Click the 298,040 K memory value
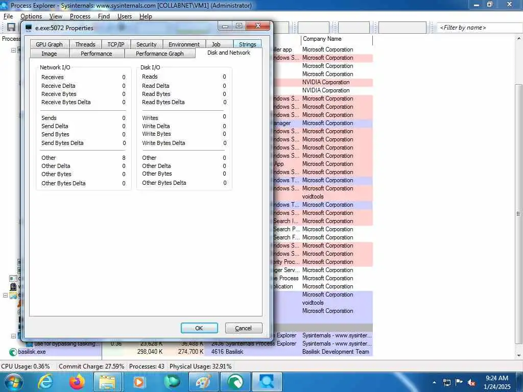Image resolution: width=523 pixels, height=392 pixels. click(x=150, y=352)
